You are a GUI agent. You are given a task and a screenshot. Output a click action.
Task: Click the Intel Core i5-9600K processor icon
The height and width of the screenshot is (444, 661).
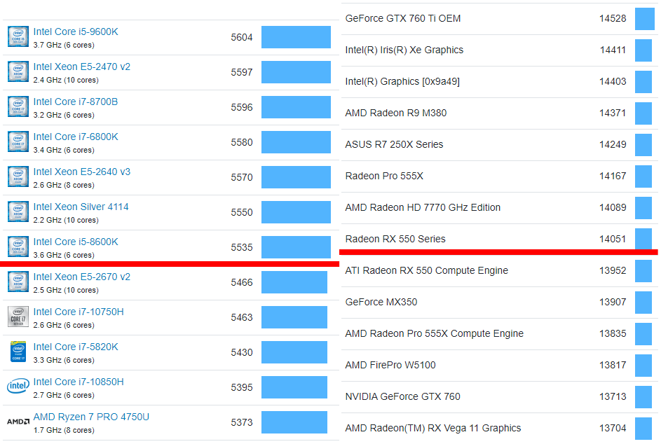[x=18, y=36]
